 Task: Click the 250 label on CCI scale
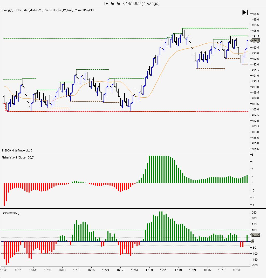tap(254, 213)
